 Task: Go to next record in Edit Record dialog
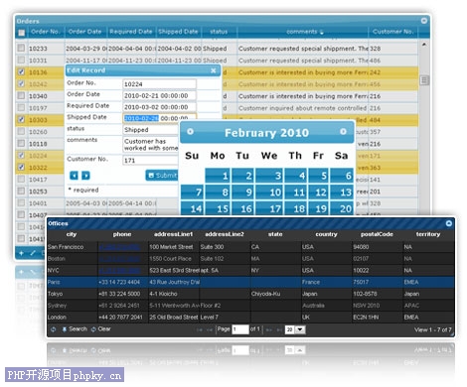pos(85,176)
